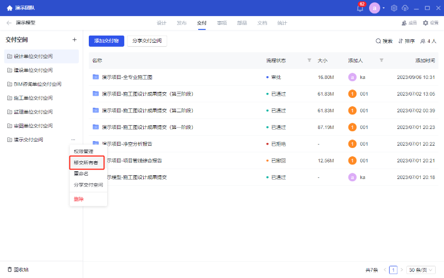Screen dimensions: 444x278
Task: Choose 删除 from the context menu
Action: pyautogui.click(x=79, y=199)
